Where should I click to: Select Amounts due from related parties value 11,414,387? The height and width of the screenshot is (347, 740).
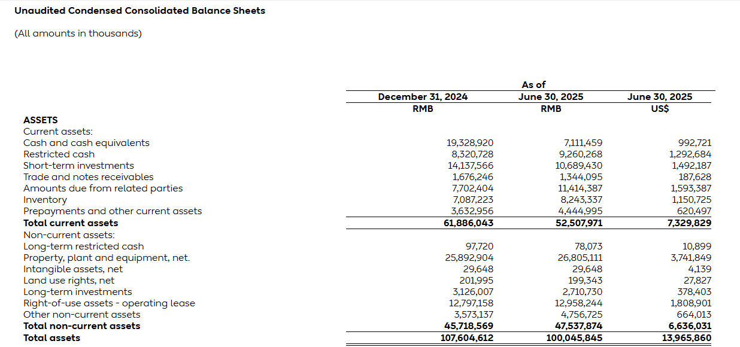578,188
